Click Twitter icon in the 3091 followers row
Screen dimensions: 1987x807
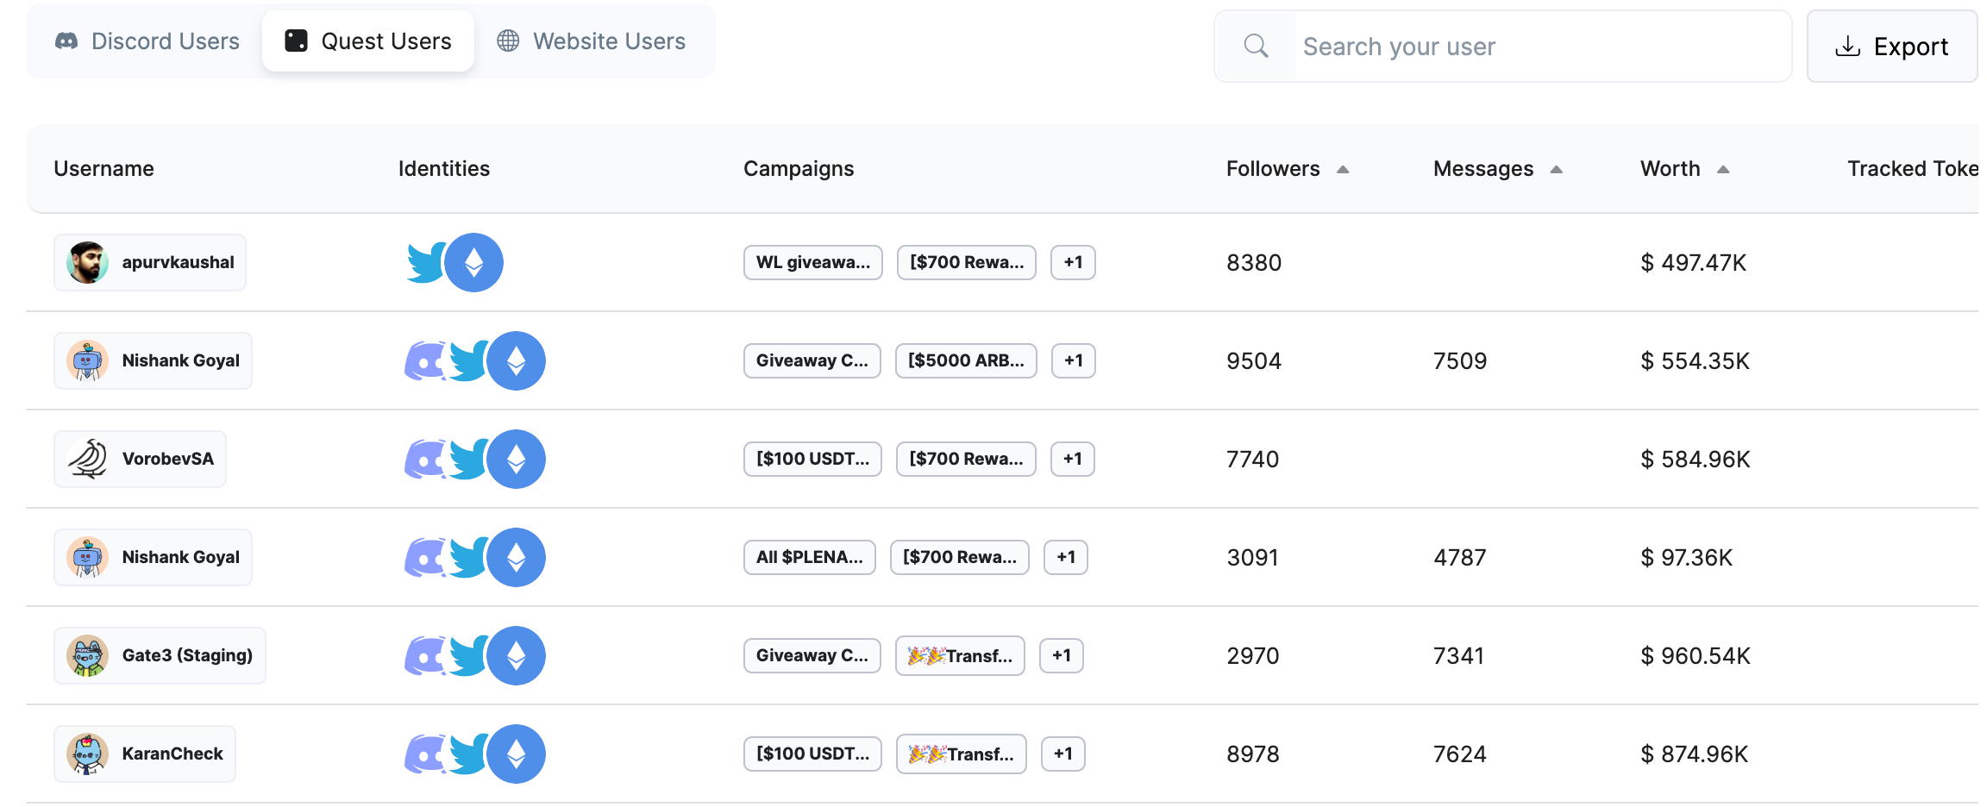pyautogui.click(x=467, y=557)
